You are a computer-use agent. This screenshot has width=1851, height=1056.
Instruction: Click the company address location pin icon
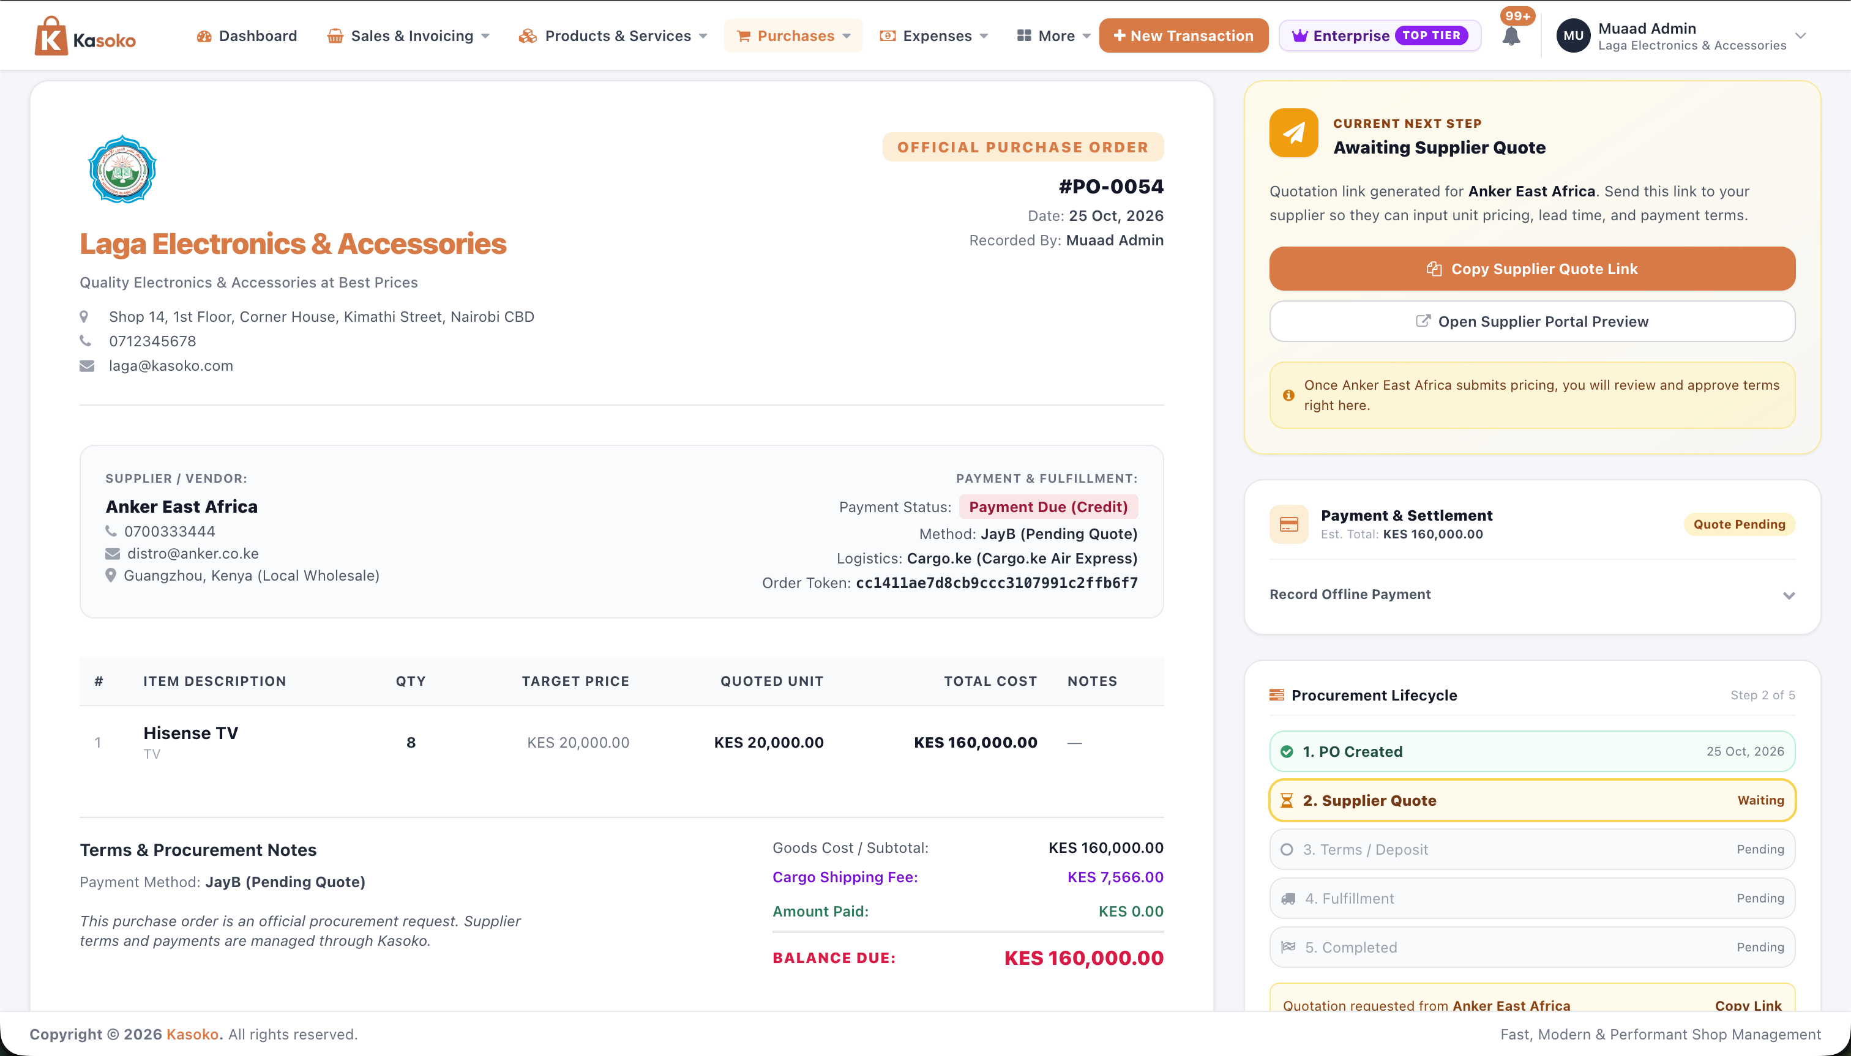(x=84, y=317)
